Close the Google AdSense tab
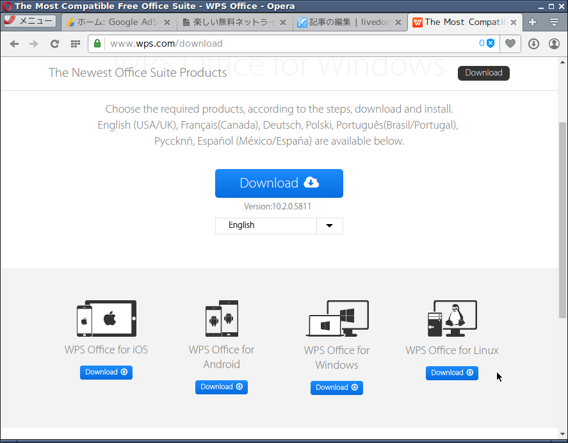 point(167,22)
